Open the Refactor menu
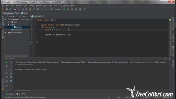This screenshot has width=176, height=99. tap(39, 6)
